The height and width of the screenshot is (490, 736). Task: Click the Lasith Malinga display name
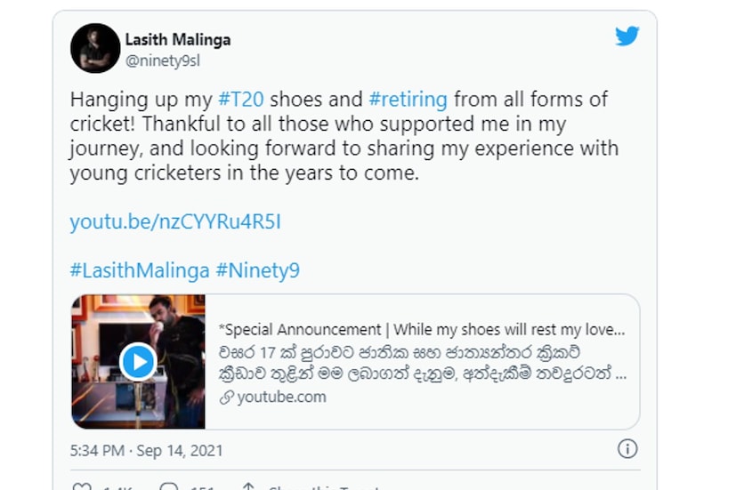click(178, 40)
